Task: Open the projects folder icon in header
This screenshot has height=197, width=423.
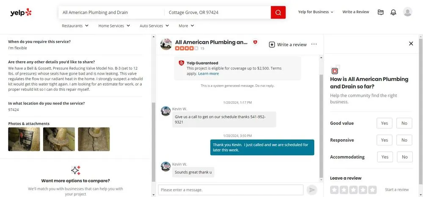Action: coord(381,12)
